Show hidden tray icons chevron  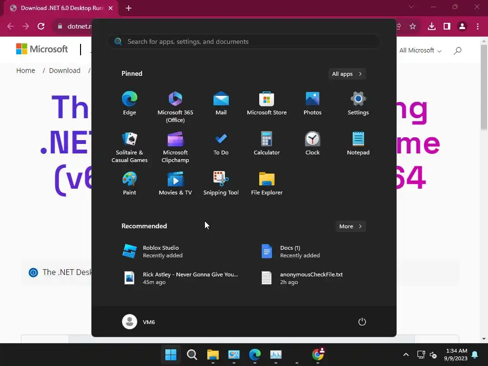click(x=406, y=355)
